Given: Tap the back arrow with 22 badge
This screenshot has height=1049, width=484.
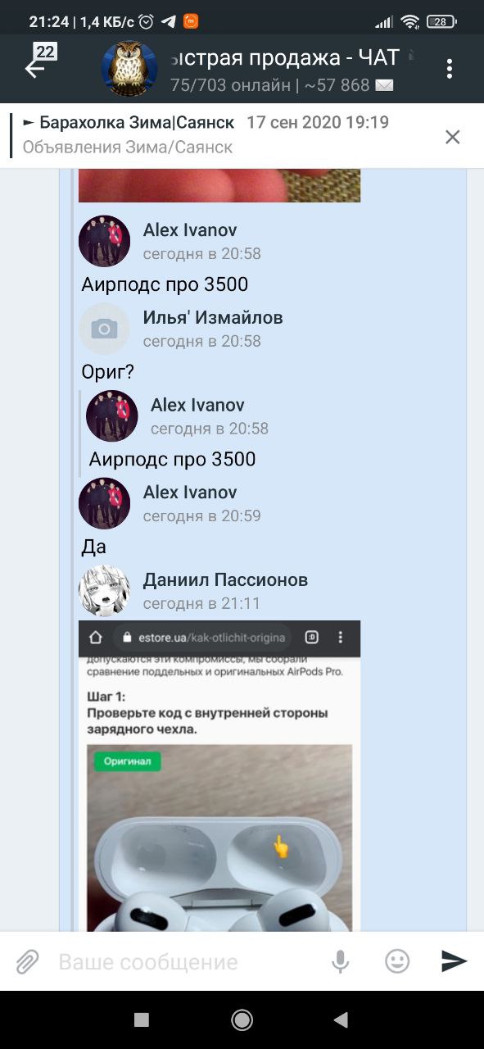Looking at the screenshot, I should [38, 63].
